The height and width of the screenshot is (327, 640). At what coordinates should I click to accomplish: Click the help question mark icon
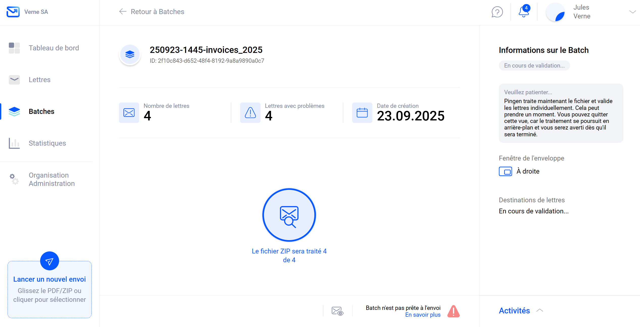(x=497, y=12)
